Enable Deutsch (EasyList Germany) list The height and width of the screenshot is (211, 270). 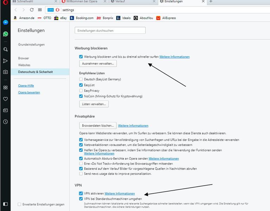[x=81, y=79]
